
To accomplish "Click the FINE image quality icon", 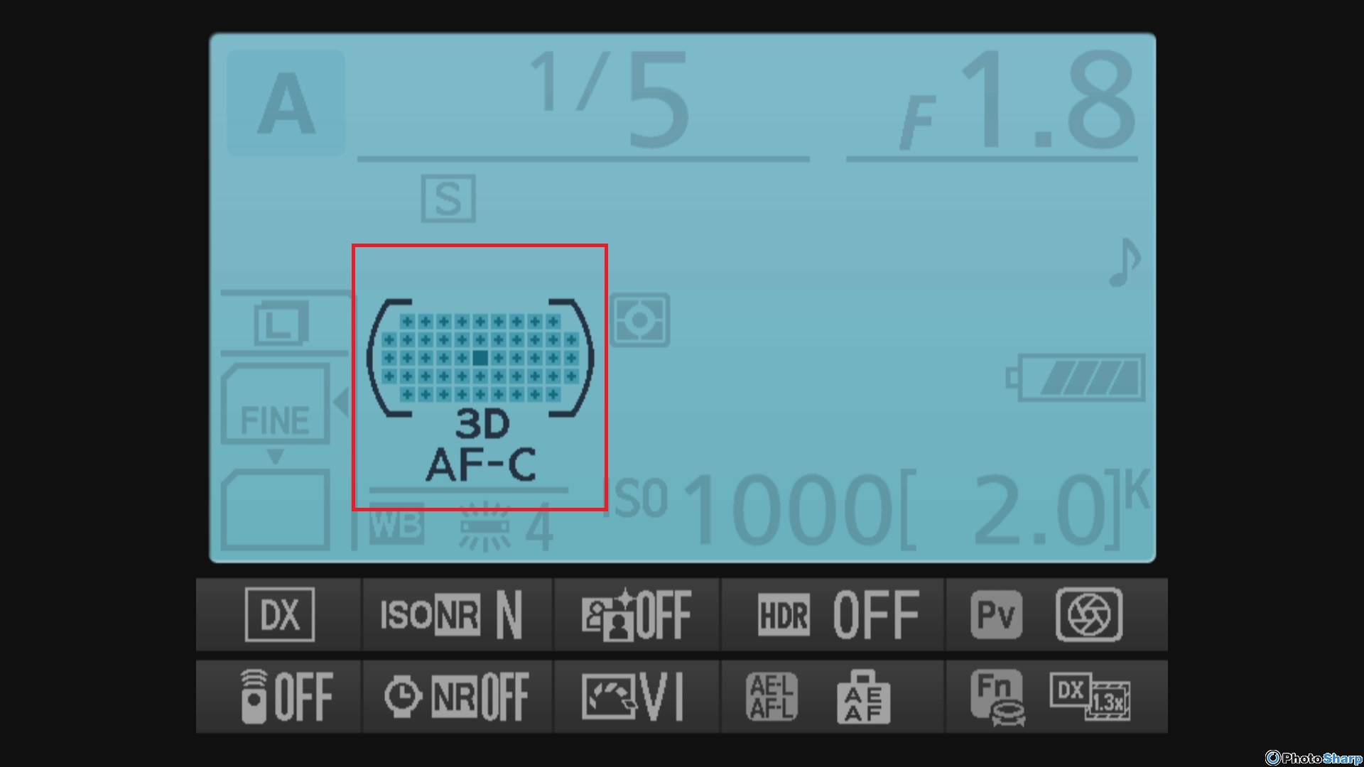I will (x=275, y=406).
